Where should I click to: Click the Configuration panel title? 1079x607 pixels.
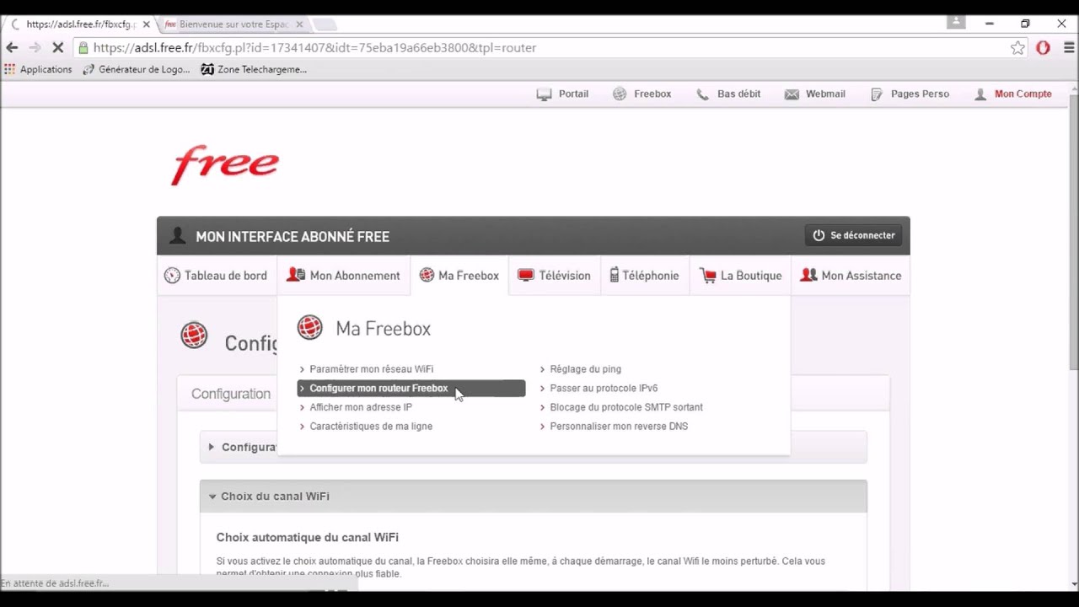coord(231,394)
